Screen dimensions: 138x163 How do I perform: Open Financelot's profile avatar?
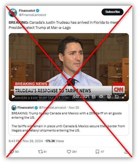tap(13, 13)
